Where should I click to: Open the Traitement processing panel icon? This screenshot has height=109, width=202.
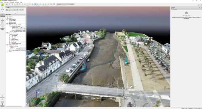coord(2,96)
